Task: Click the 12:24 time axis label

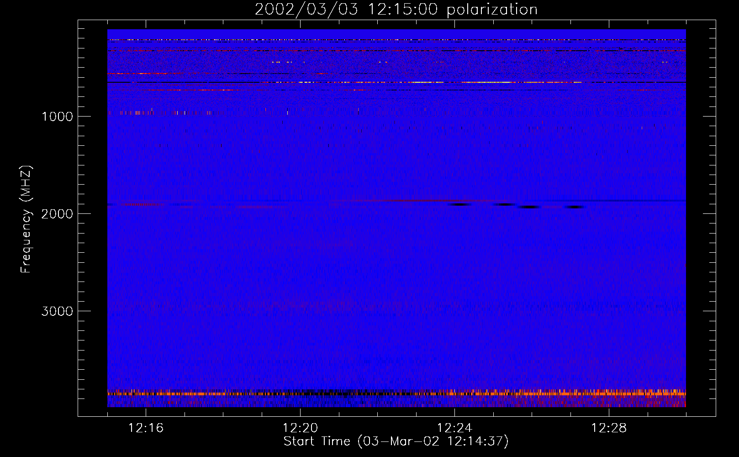Action: click(454, 428)
